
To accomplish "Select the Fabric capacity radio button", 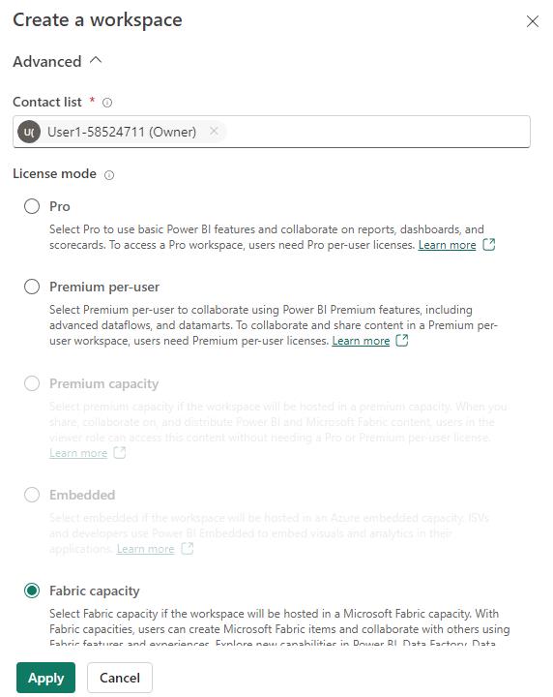I will click(32, 591).
